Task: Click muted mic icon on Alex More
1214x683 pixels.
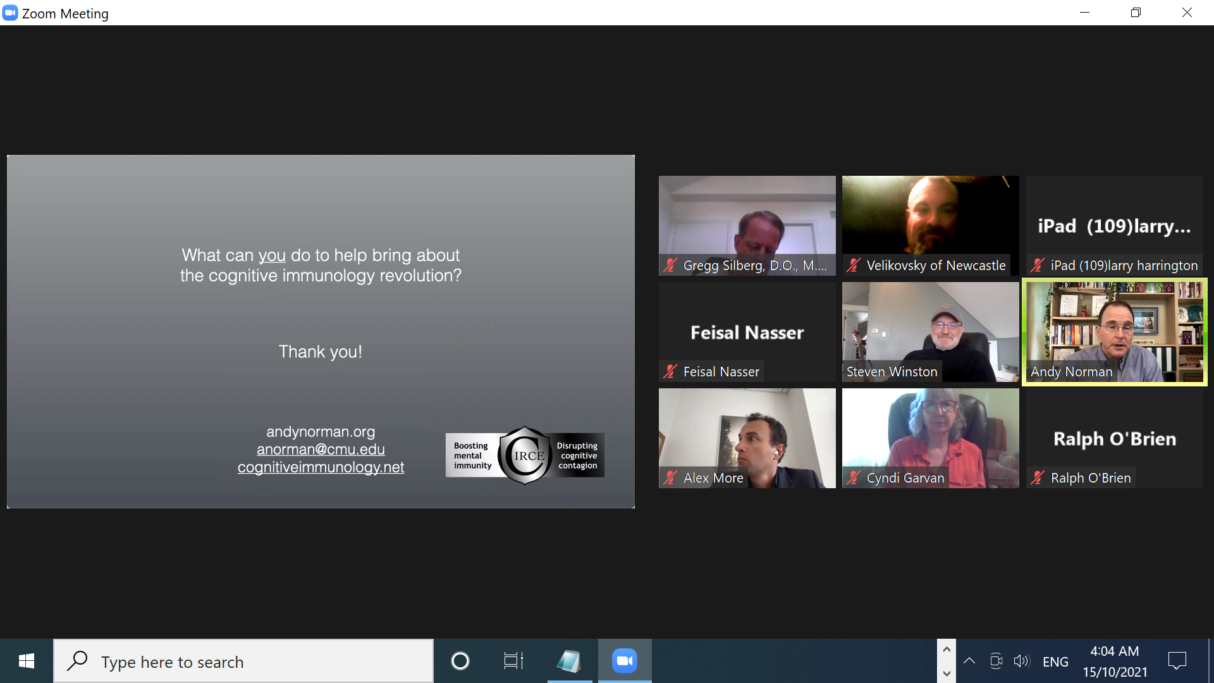Action: tap(670, 478)
